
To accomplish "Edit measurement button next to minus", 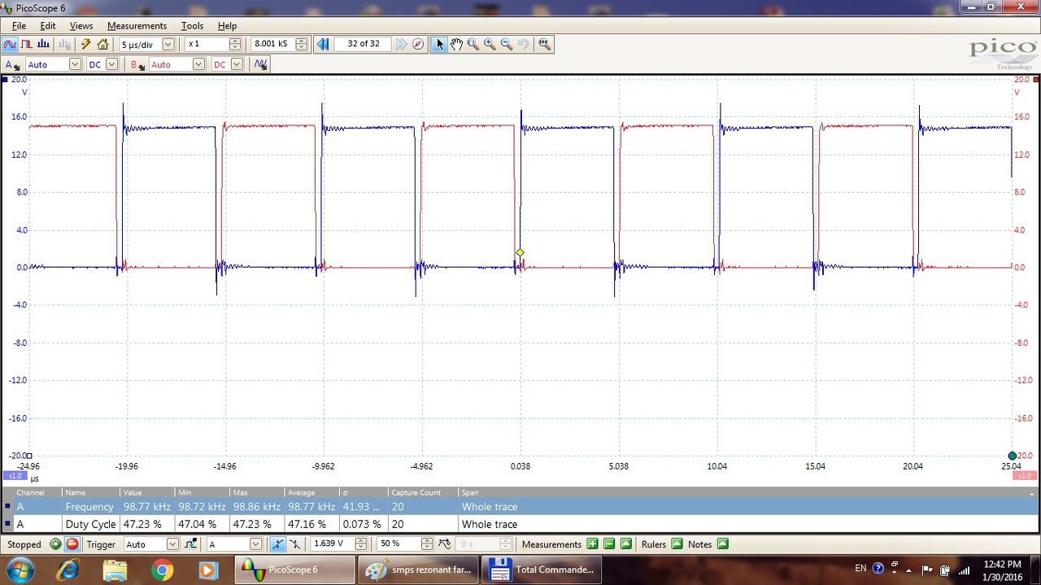I will coord(625,544).
